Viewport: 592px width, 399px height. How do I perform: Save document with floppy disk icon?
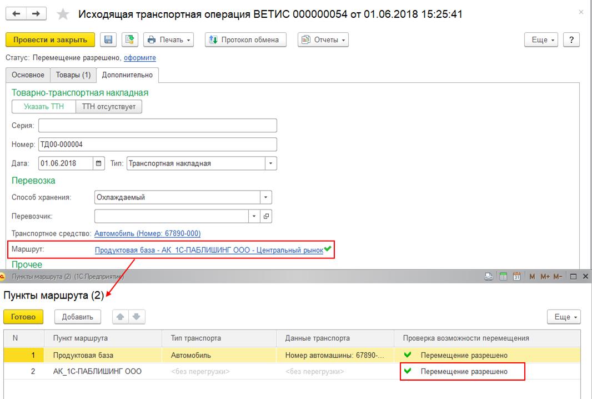click(108, 39)
